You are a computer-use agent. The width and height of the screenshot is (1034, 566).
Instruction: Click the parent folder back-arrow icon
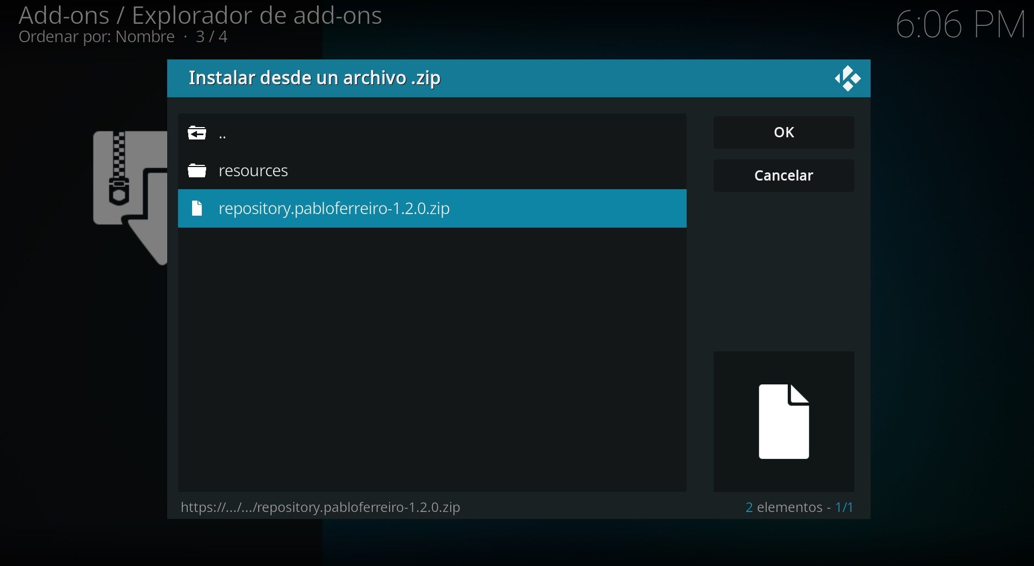[197, 132]
